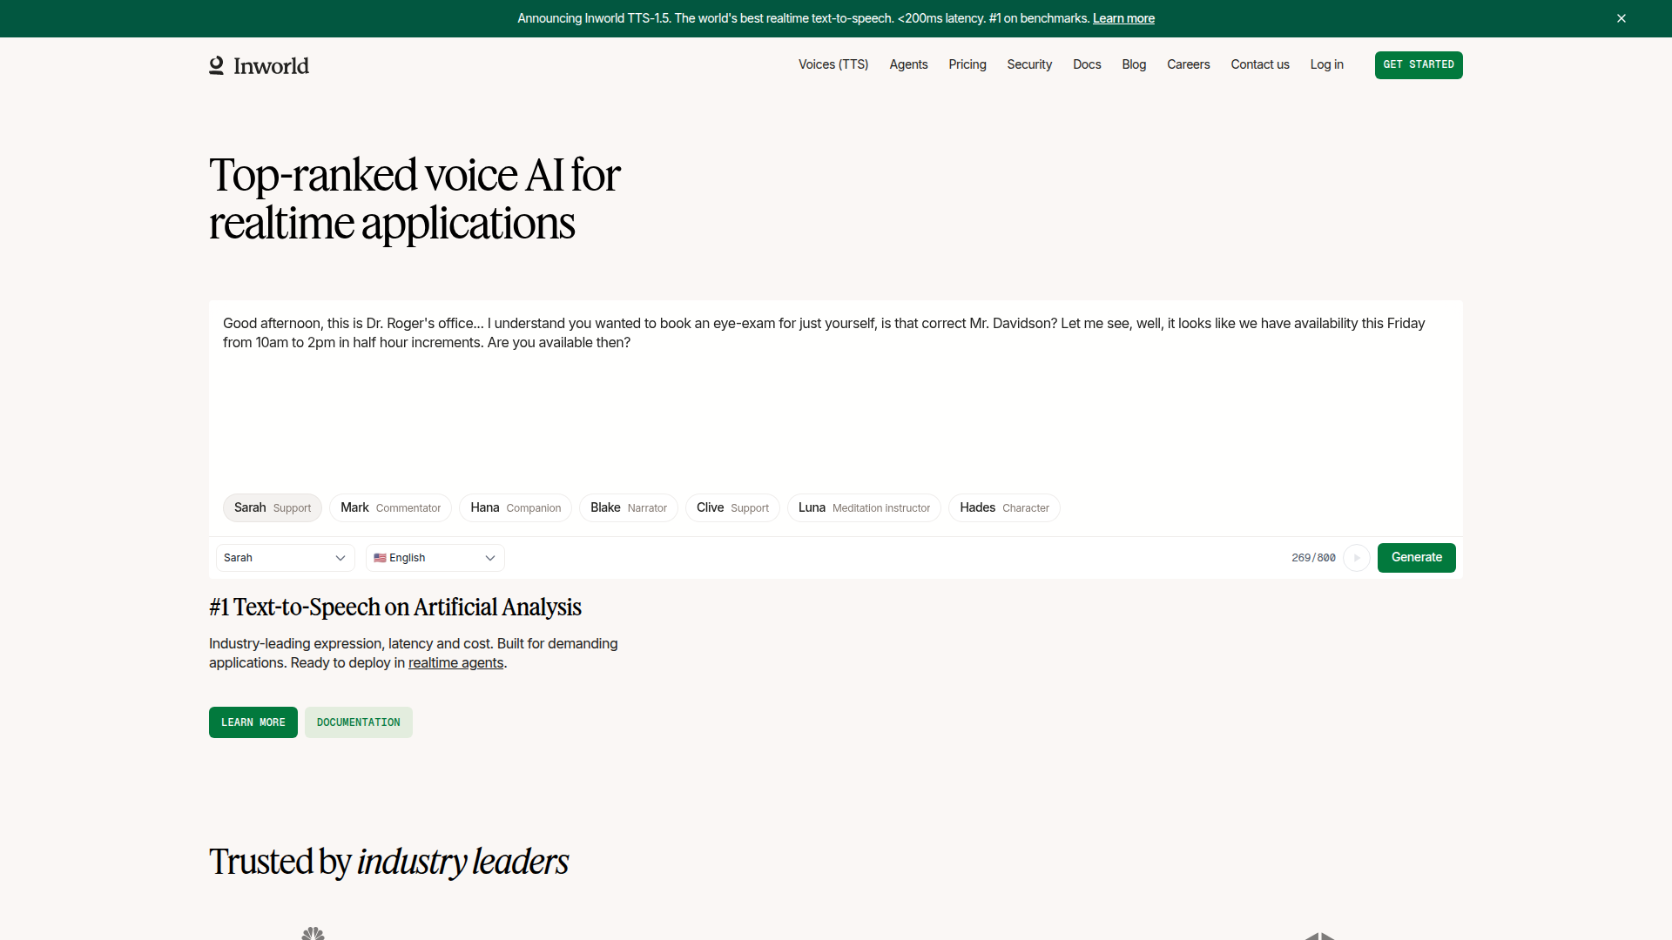The image size is (1672, 940).
Task: Dismiss the announcement banner with X
Action: click(1621, 18)
